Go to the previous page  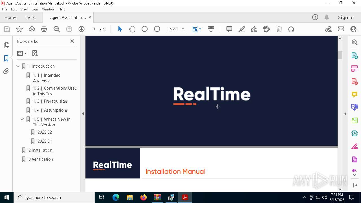click(x=69, y=29)
